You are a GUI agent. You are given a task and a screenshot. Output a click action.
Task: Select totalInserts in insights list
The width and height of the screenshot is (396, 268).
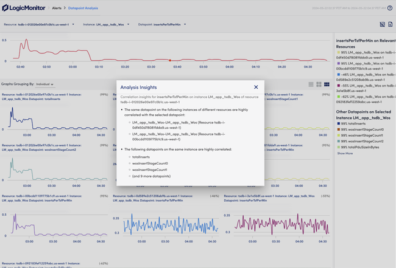point(141,157)
